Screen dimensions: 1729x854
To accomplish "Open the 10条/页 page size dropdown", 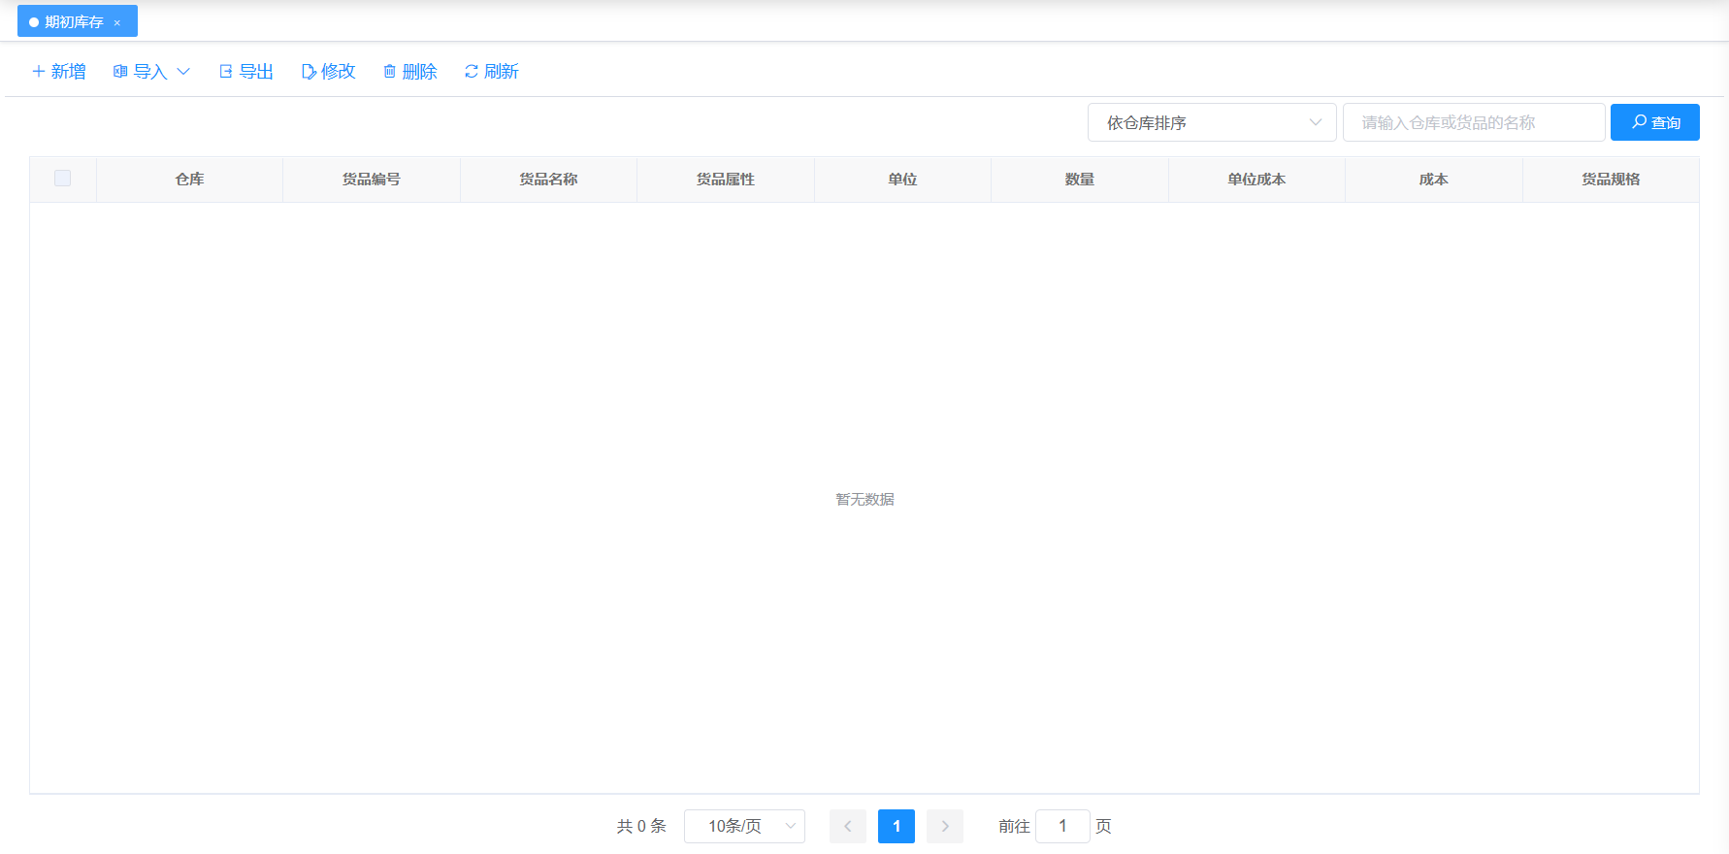I will tap(744, 826).
